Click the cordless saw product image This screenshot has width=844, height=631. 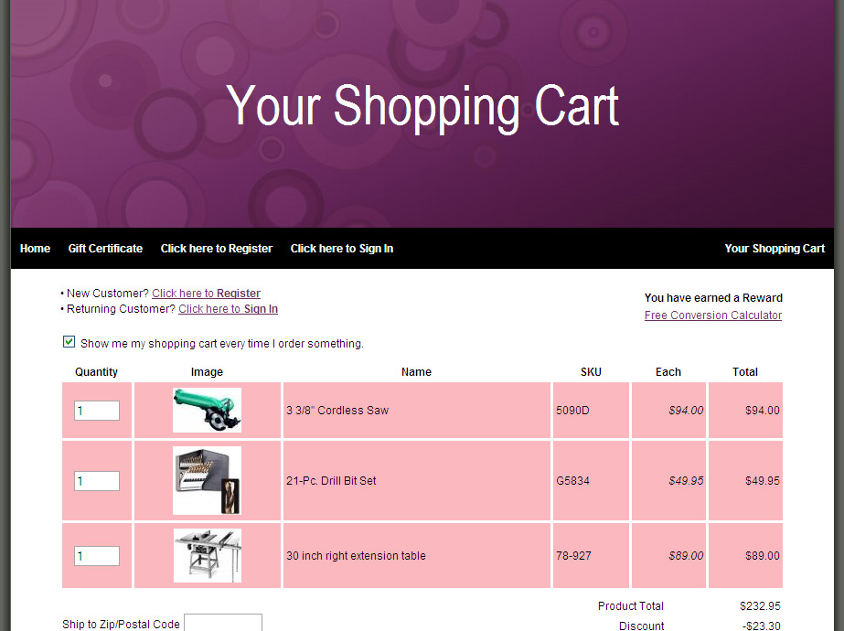tap(207, 411)
